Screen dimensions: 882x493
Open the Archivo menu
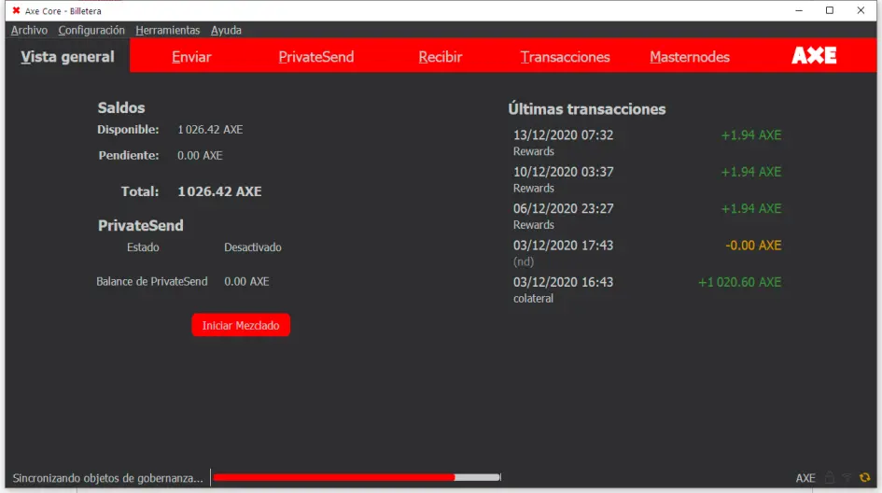coord(29,31)
